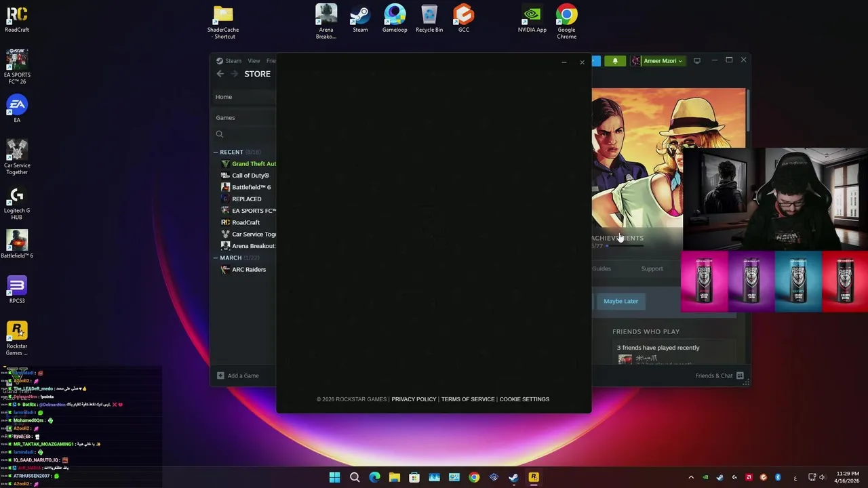
Task: Select Car Service Together in library list
Action: [x=248, y=235]
